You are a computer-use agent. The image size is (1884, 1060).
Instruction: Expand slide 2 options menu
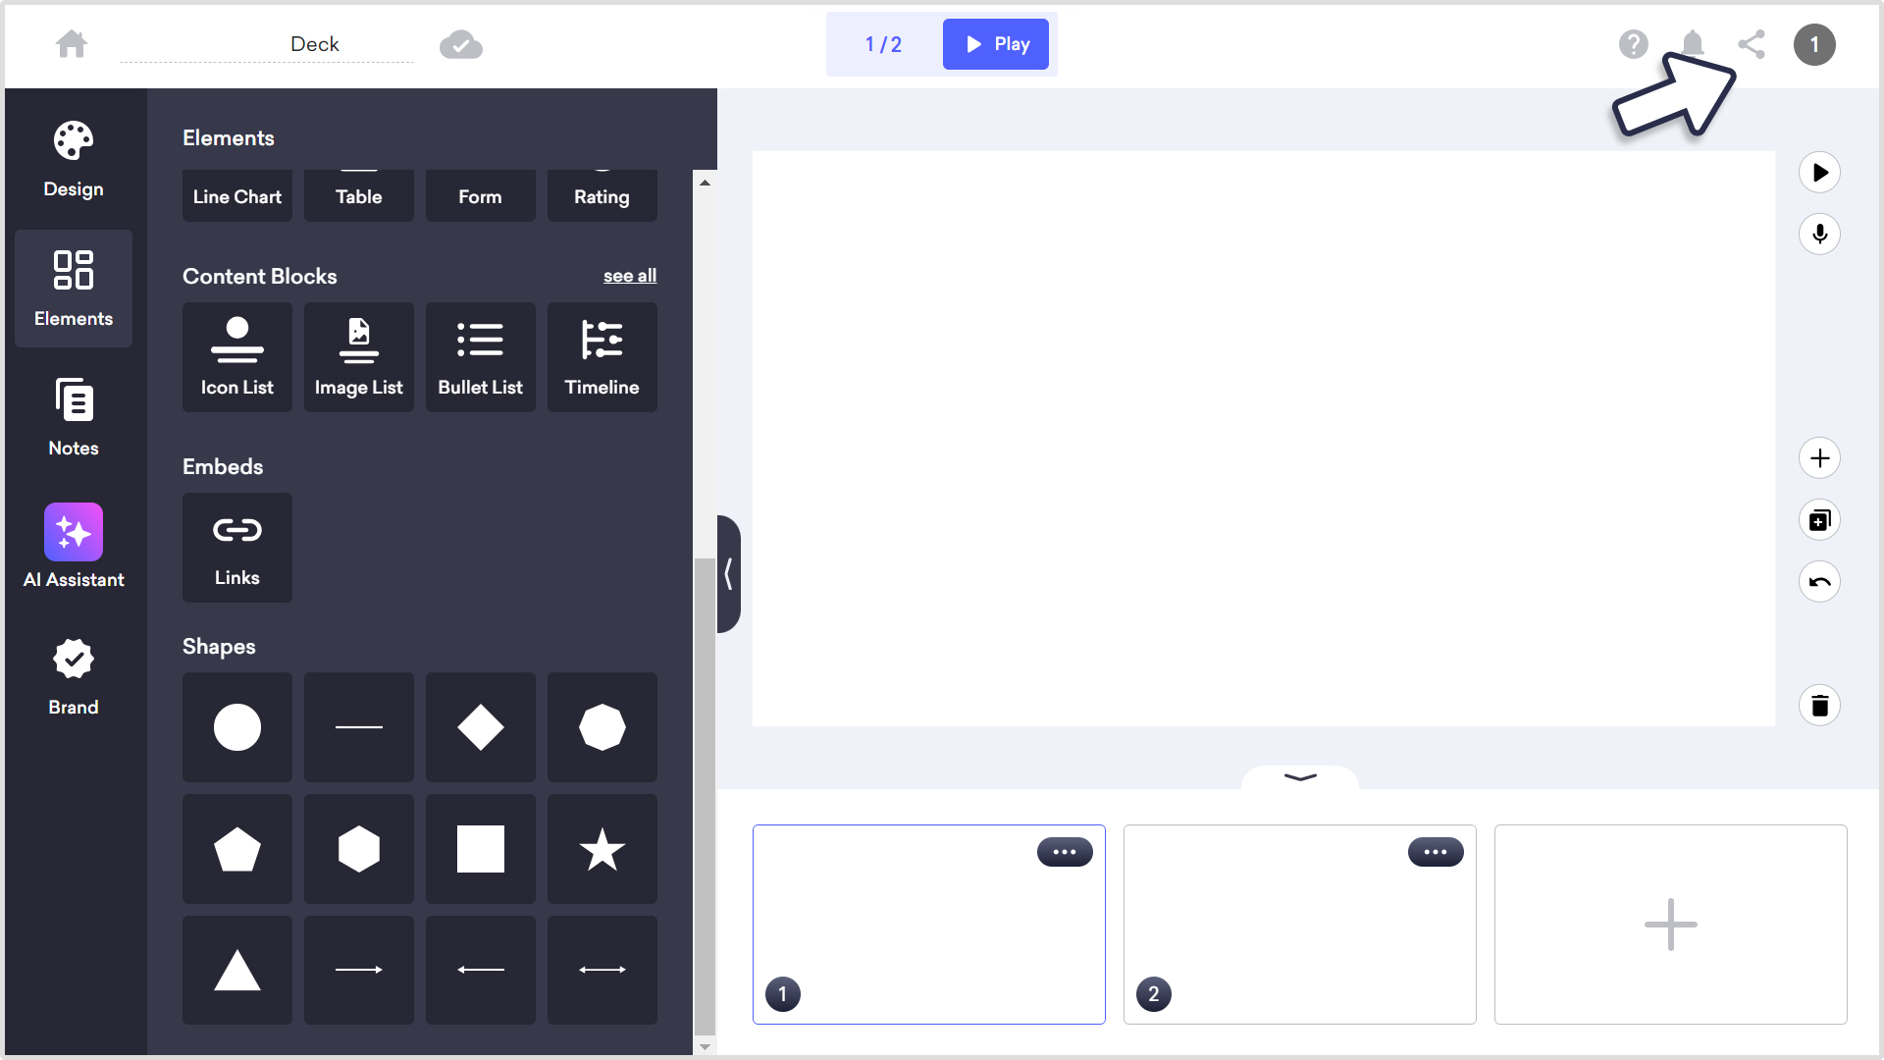[1437, 852]
